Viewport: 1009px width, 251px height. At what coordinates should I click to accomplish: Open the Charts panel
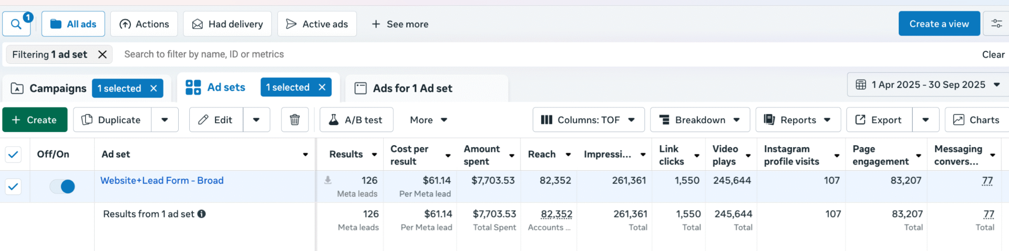point(976,120)
